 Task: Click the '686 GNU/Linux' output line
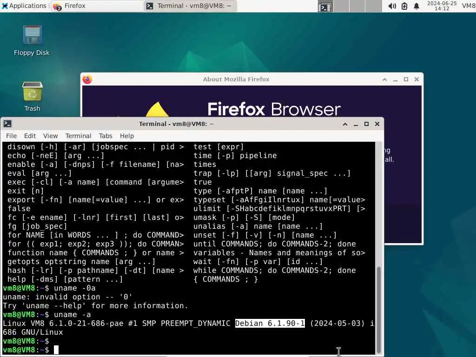[33, 332]
